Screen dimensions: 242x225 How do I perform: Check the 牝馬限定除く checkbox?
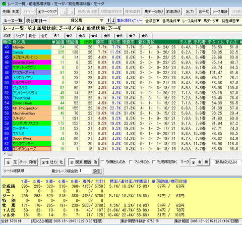coord(154,162)
